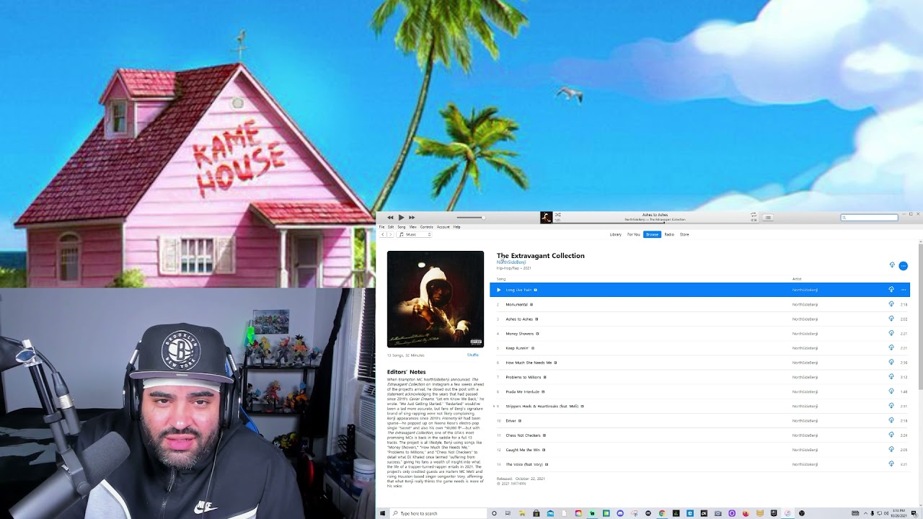This screenshot has height=519, width=923.
Task: Click the playback progress bar
Action: click(655, 223)
